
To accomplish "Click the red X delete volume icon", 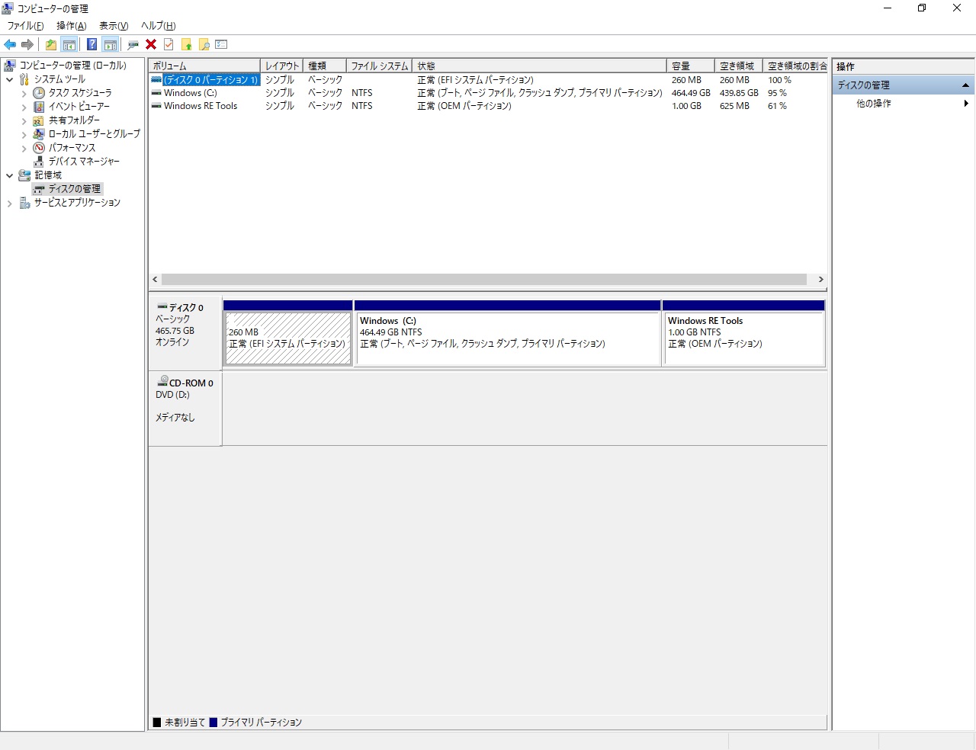I will point(150,43).
